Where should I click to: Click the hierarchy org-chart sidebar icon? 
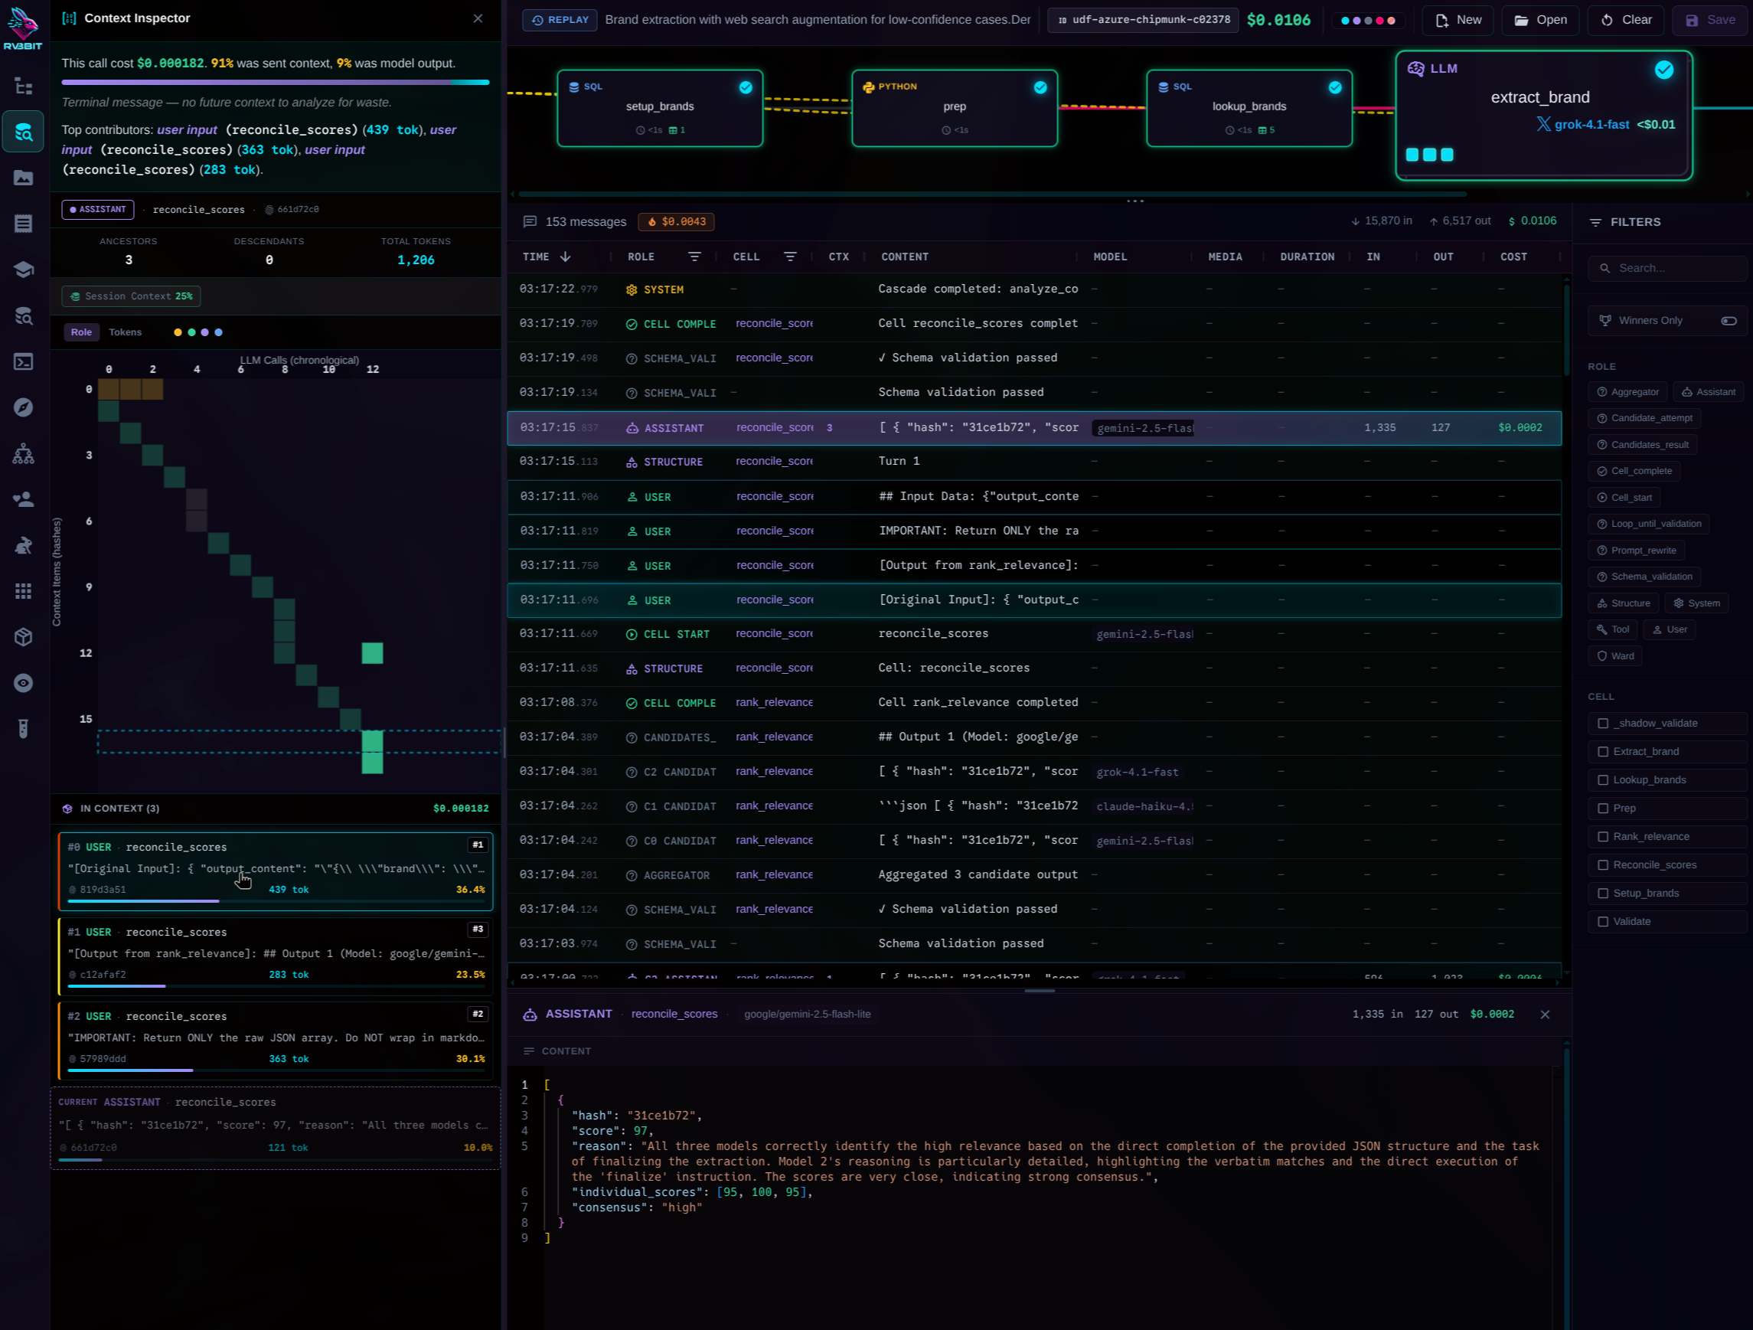[x=23, y=453]
